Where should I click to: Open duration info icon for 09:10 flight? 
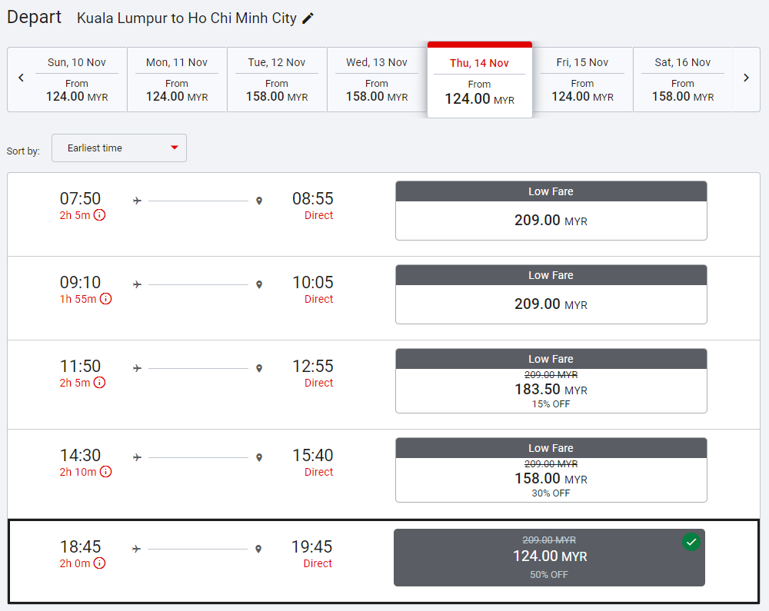[x=105, y=299]
